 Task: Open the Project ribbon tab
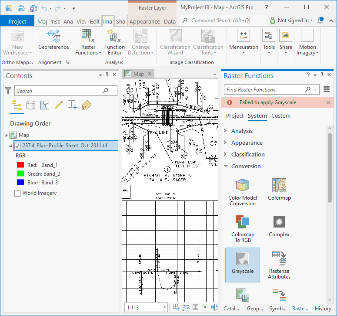click(x=17, y=21)
